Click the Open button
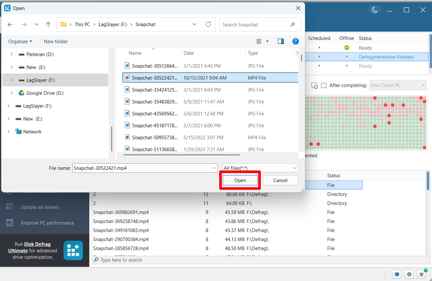The width and height of the screenshot is (432, 281). coord(240,180)
